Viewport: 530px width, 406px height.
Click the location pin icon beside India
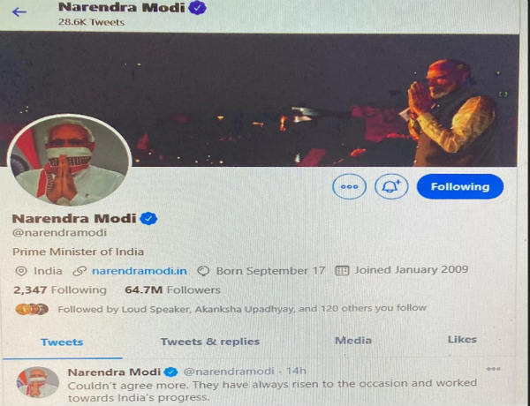coord(21,271)
